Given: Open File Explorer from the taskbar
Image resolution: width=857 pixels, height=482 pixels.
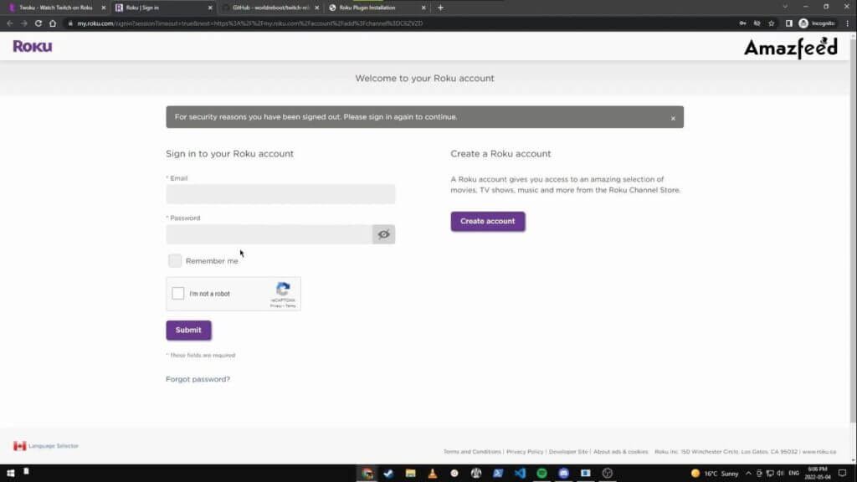Looking at the screenshot, I should (x=410, y=474).
